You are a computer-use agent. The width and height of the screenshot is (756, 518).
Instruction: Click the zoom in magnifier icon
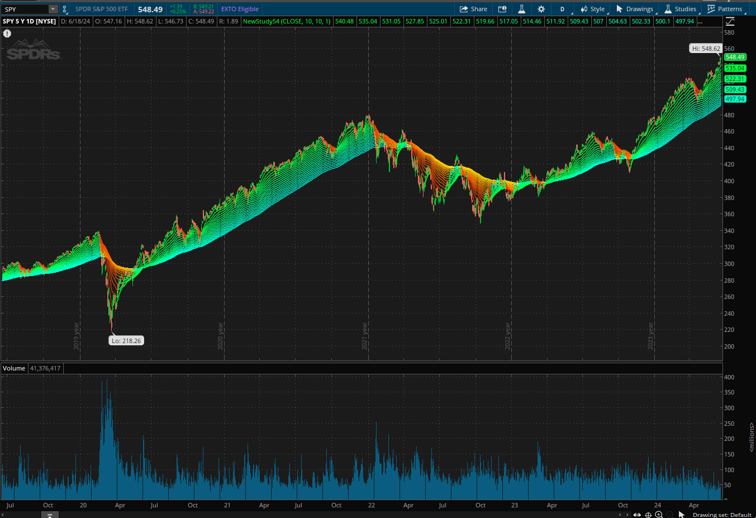pos(659,515)
